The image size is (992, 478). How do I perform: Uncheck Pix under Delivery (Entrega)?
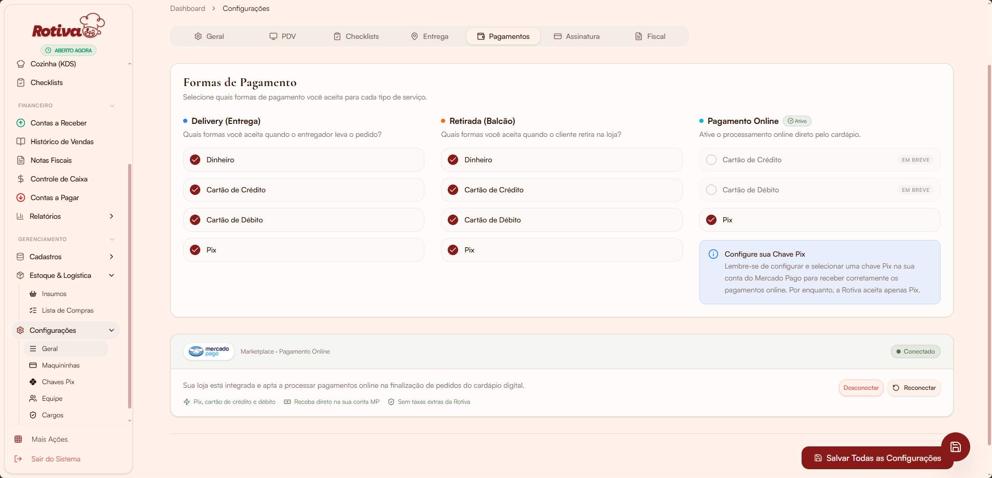[x=195, y=250]
